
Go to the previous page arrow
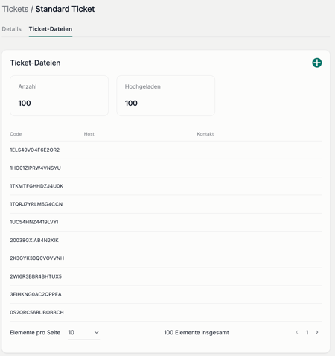click(x=297, y=332)
